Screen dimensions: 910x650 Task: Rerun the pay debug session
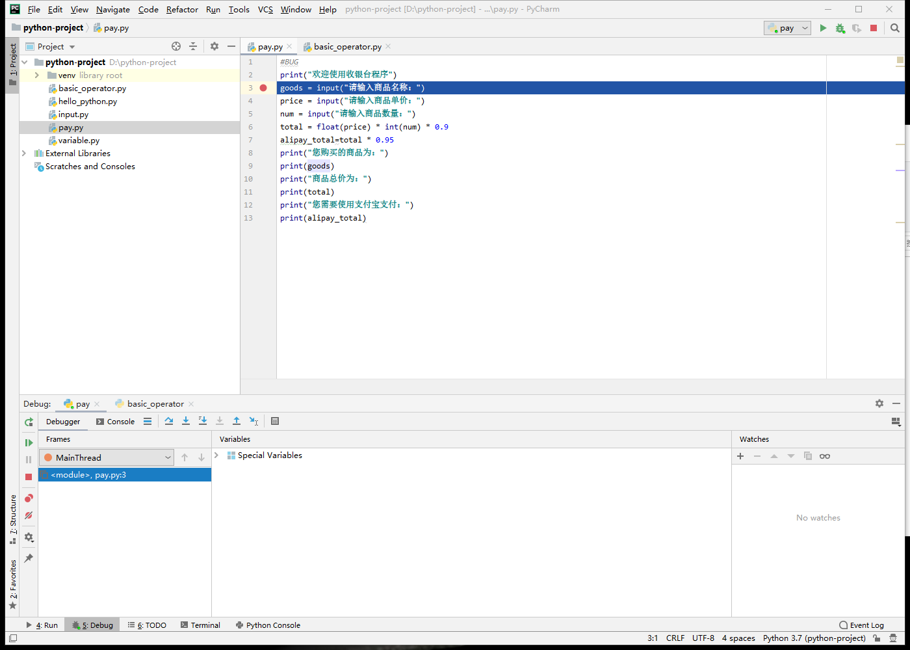[x=29, y=422]
